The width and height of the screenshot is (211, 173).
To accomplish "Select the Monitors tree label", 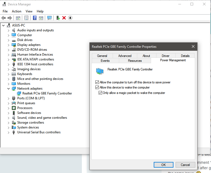I will pos(24,84).
